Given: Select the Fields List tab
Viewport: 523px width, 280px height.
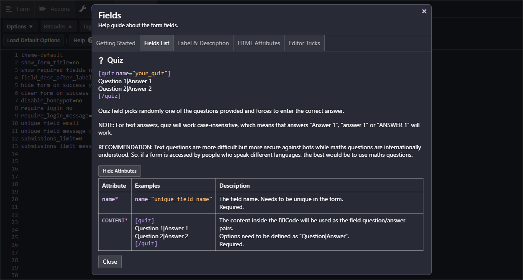Looking at the screenshot, I should tap(156, 43).
